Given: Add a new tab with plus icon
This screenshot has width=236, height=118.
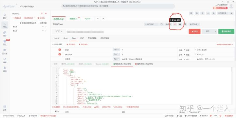Looking at the screenshot, I should tap(98, 19).
